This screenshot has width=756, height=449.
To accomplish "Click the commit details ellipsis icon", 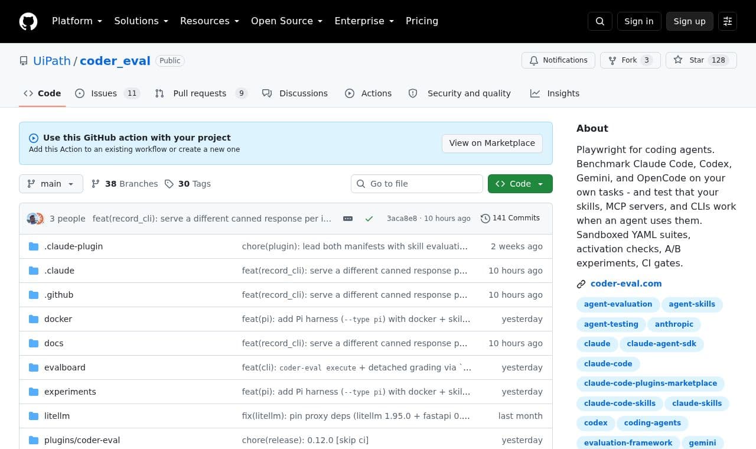I will click(x=348, y=219).
